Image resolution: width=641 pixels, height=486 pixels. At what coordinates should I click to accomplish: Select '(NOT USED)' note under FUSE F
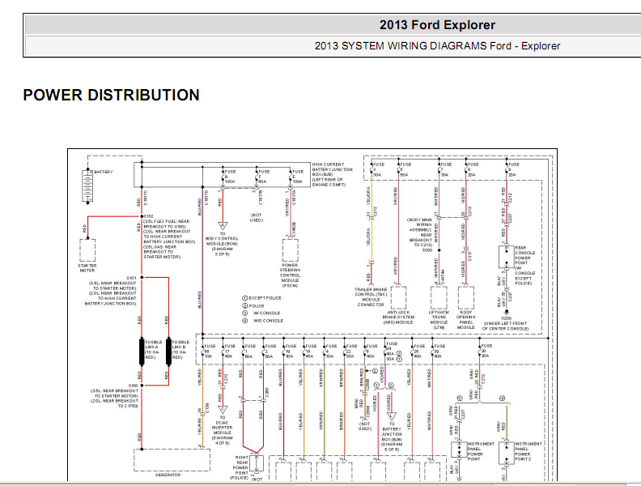click(257, 218)
